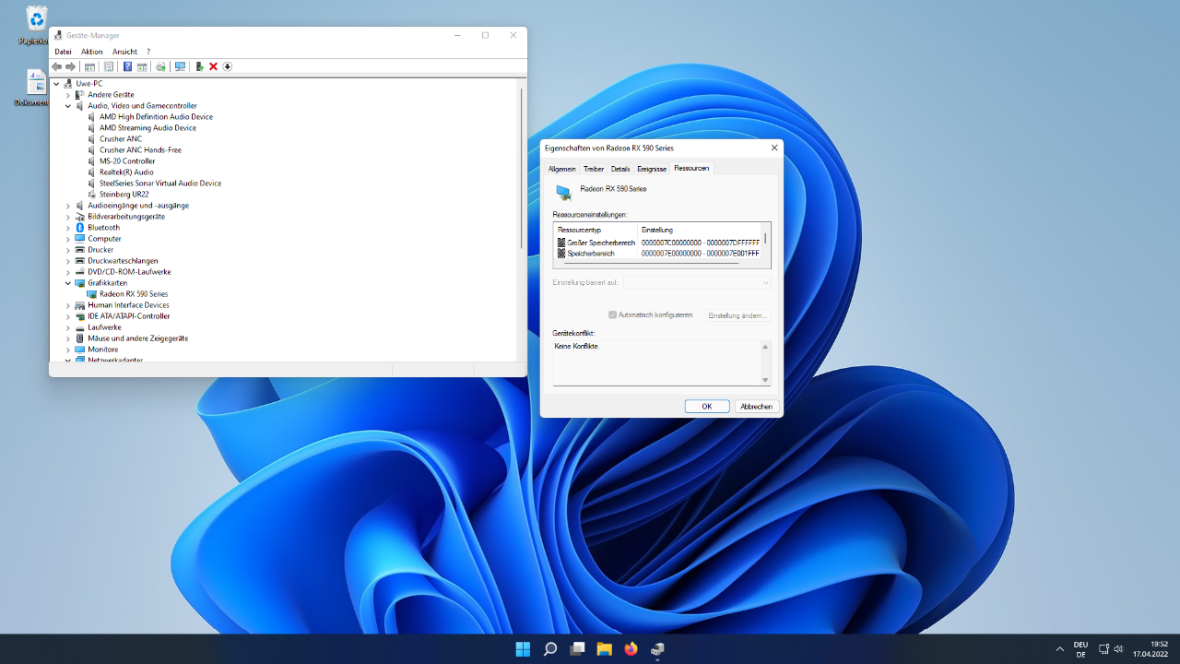1180x664 pixels.
Task: Click the Einstellung column header
Action: click(x=700, y=230)
